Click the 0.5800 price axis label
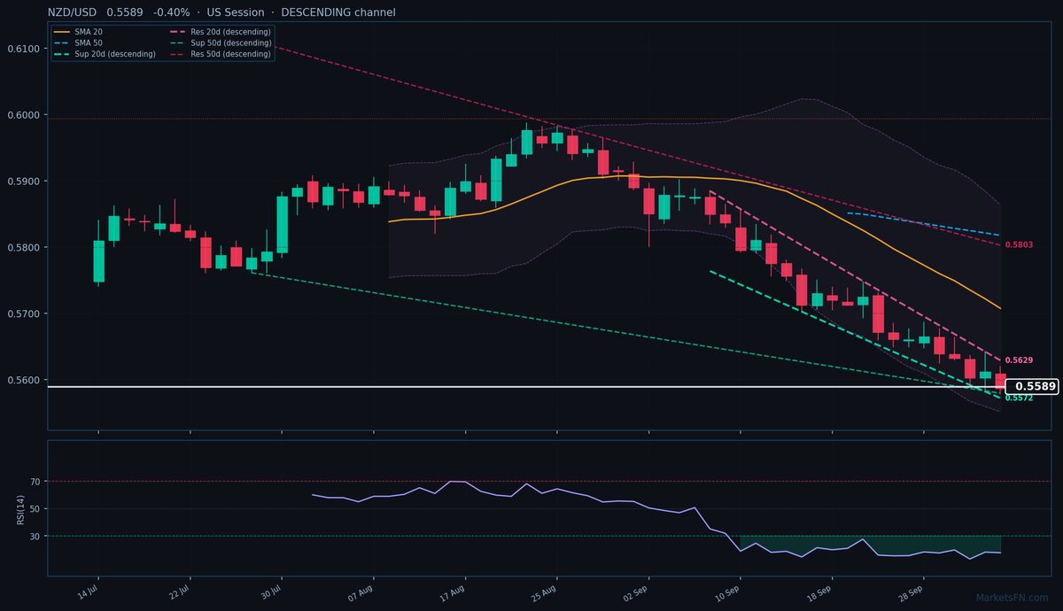Image resolution: width=1063 pixels, height=611 pixels. (23, 247)
